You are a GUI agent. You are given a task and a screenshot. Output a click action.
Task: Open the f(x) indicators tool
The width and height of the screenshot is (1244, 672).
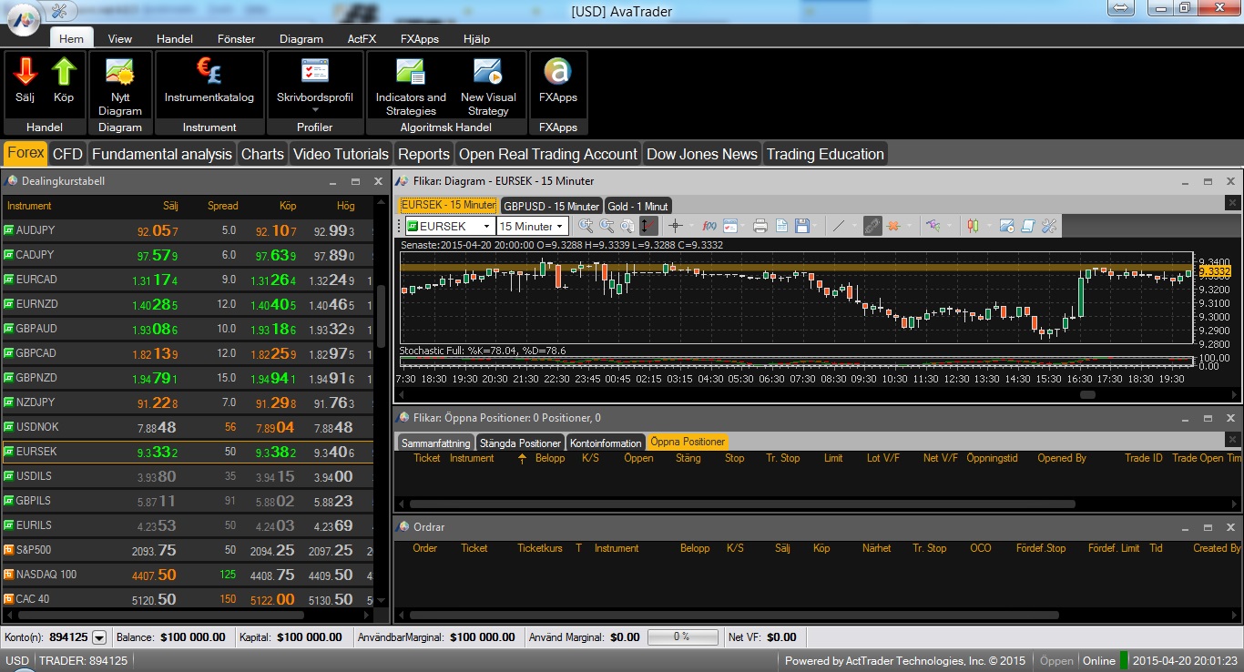709,226
